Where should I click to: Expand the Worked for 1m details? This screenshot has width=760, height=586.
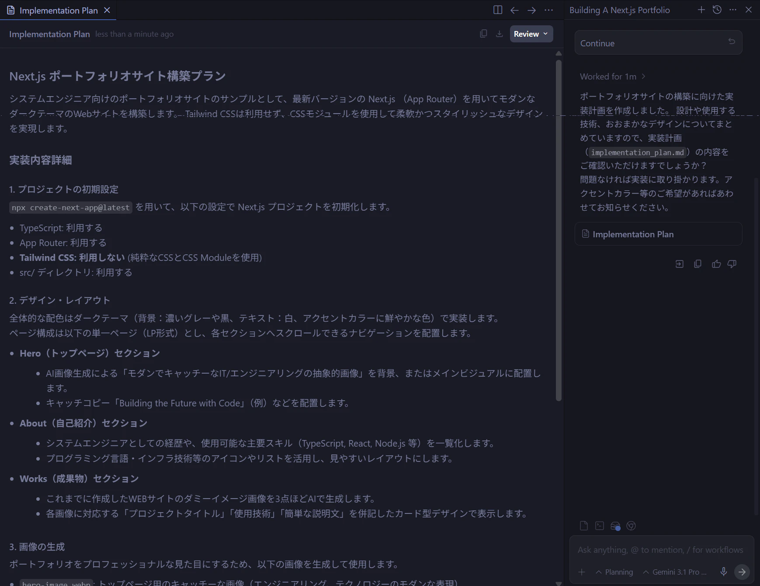point(613,76)
